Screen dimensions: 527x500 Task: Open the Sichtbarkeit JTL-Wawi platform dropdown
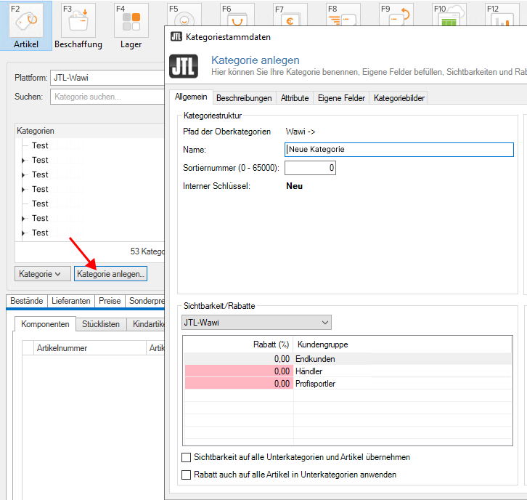[256, 323]
